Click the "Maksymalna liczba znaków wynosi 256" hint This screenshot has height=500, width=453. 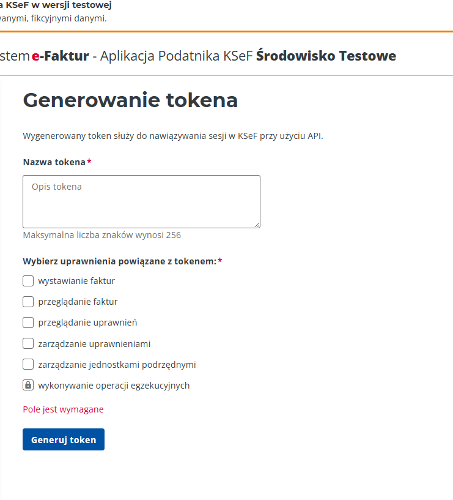click(103, 235)
